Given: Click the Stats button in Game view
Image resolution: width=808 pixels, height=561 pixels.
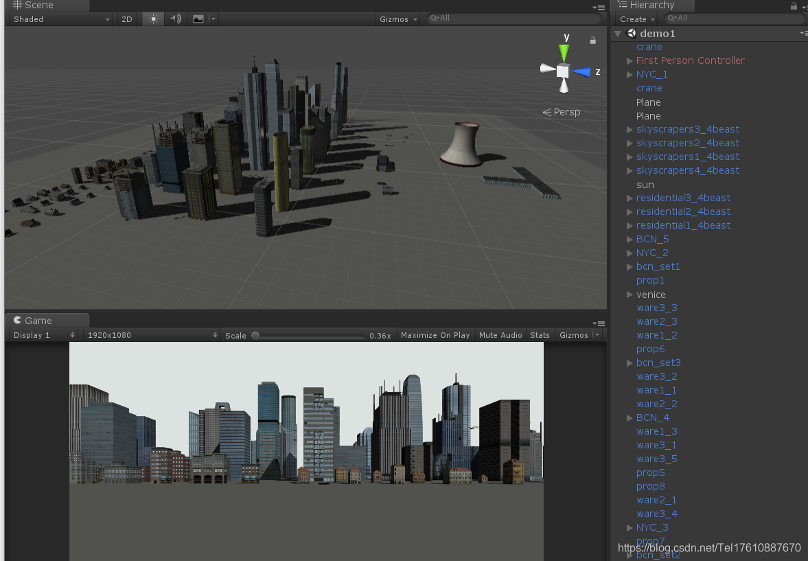Looking at the screenshot, I should tap(540, 335).
